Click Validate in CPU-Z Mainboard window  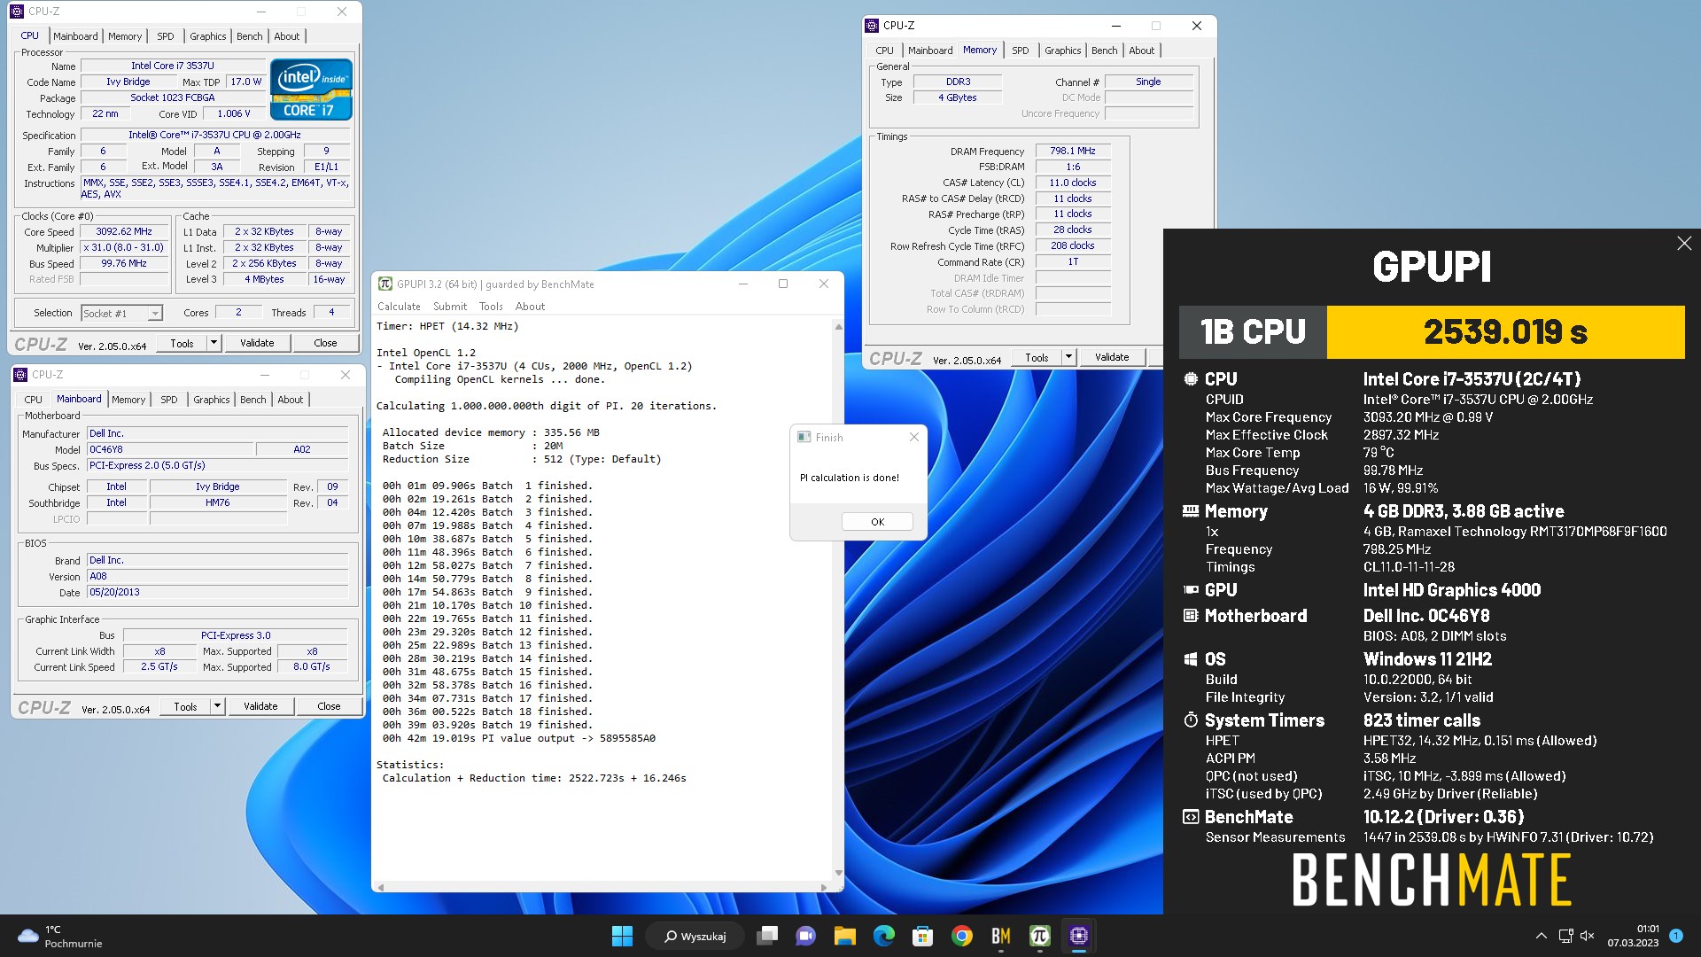tap(260, 706)
